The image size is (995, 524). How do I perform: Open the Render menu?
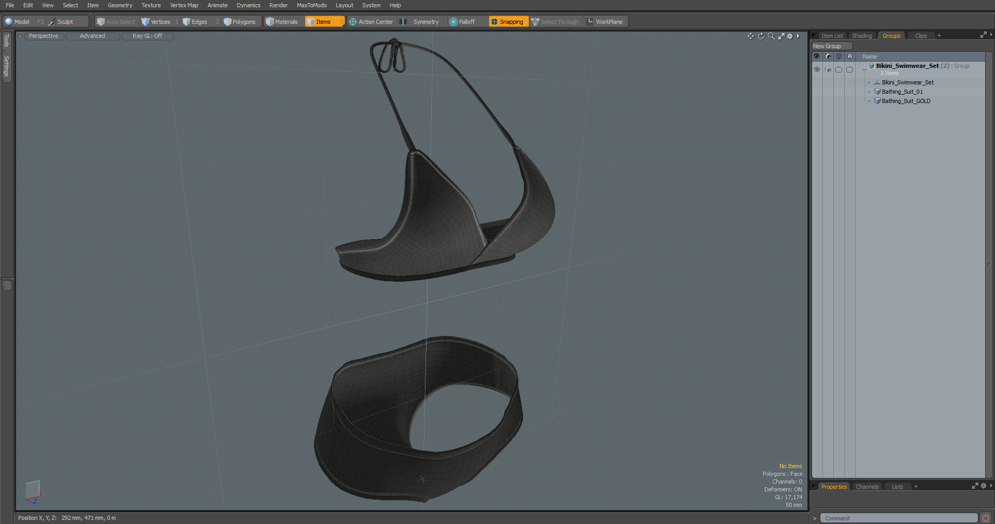pyautogui.click(x=278, y=5)
